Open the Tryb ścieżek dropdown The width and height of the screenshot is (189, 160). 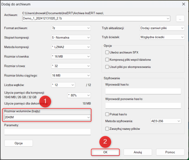tap(162, 37)
